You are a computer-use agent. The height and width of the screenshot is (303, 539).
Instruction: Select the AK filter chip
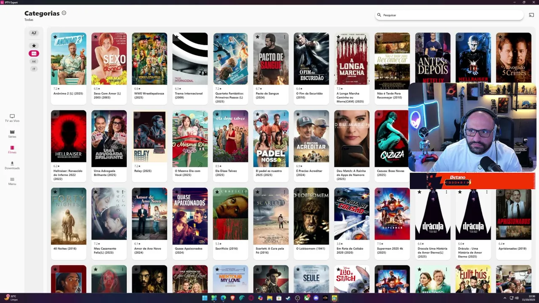34,61
